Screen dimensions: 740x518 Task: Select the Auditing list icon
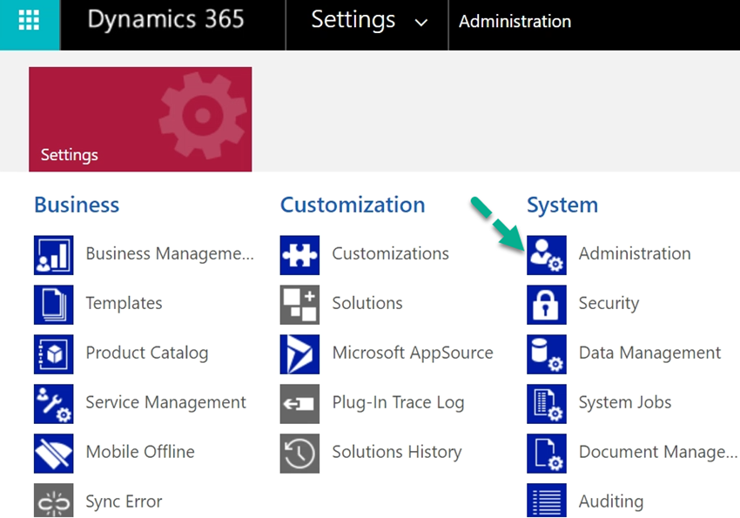pos(547,501)
